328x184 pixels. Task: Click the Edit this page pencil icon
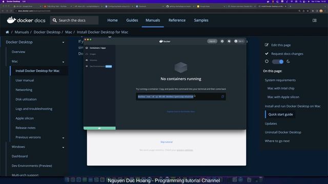pos(266,45)
